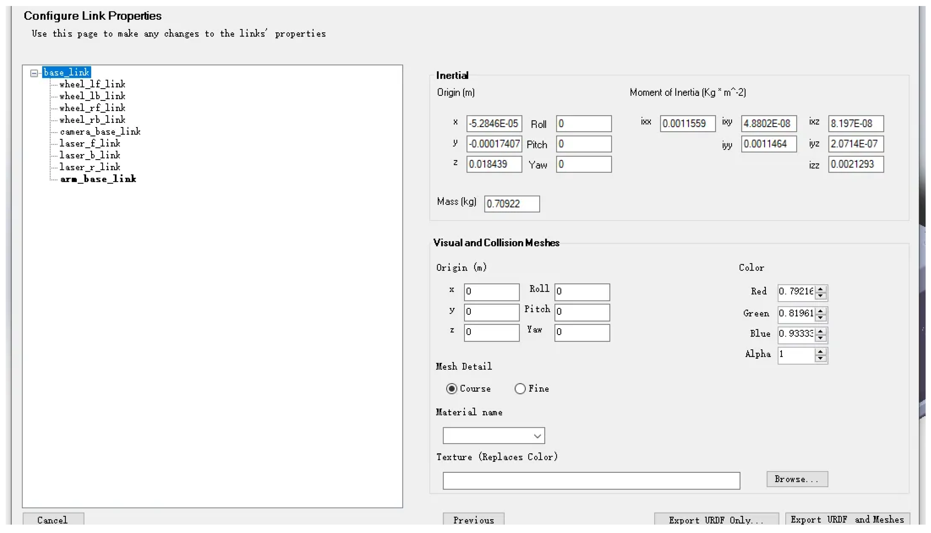
Task: Select laser_r_link in the tree
Action: pyautogui.click(x=90, y=167)
